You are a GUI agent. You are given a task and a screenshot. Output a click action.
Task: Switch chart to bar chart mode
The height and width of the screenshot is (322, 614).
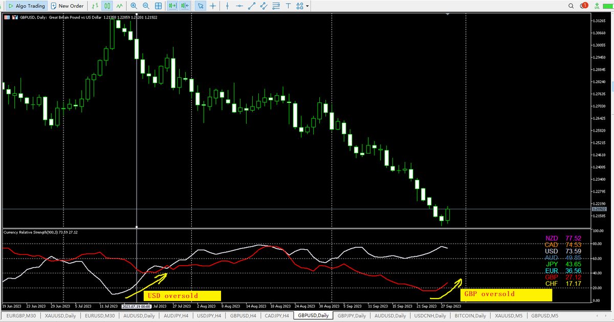[x=95, y=6]
